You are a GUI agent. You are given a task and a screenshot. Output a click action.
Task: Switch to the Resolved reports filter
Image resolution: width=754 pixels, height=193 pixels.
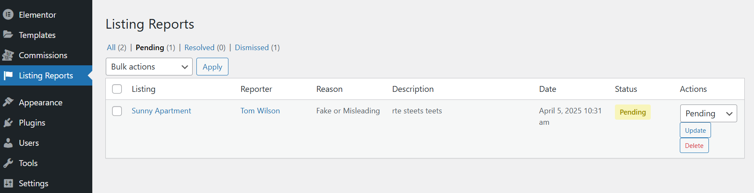(199, 48)
